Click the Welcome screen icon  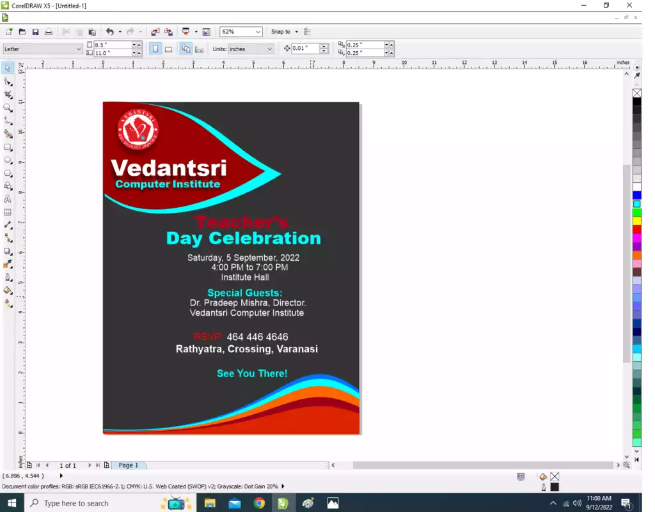(207, 32)
